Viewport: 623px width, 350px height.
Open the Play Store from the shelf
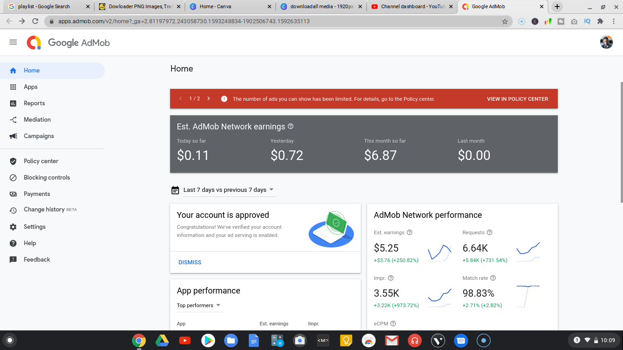coord(208,340)
